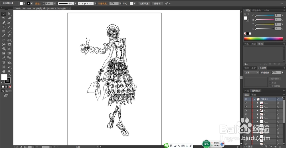
Task: Switch to the 色板 tab
Action: [247, 44]
